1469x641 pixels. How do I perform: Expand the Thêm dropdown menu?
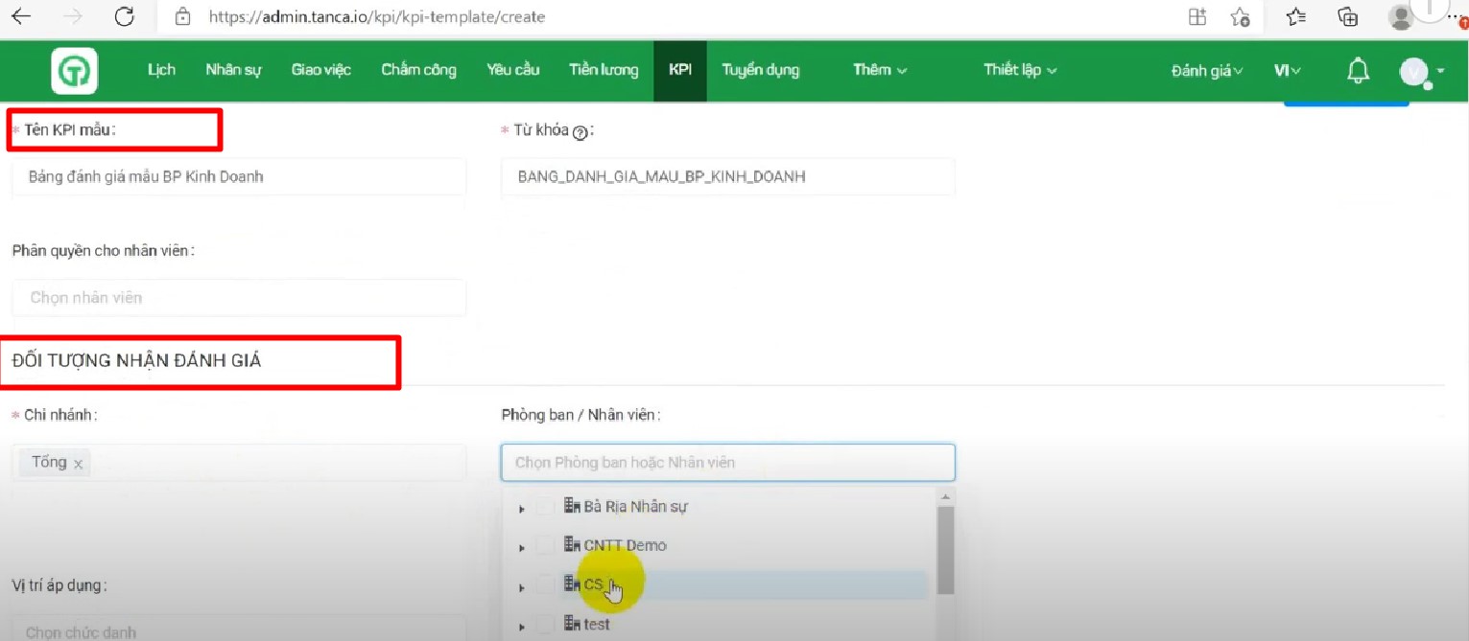[x=880, y=70]
